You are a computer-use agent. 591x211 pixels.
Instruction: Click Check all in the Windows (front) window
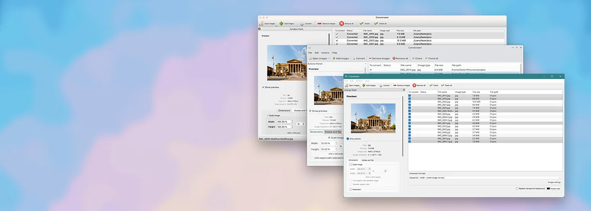pyautogui.click(x=447, y=85)
